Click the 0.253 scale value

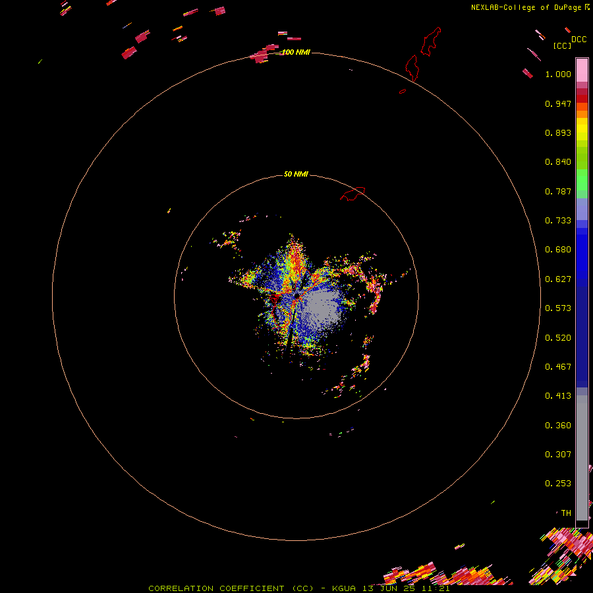click(x=558, y=484)
